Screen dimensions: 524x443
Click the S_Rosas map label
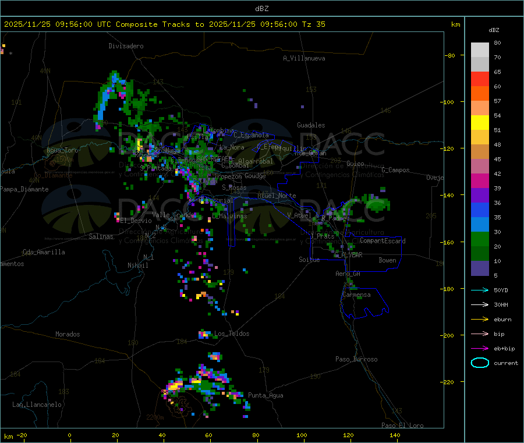[234, 187]
